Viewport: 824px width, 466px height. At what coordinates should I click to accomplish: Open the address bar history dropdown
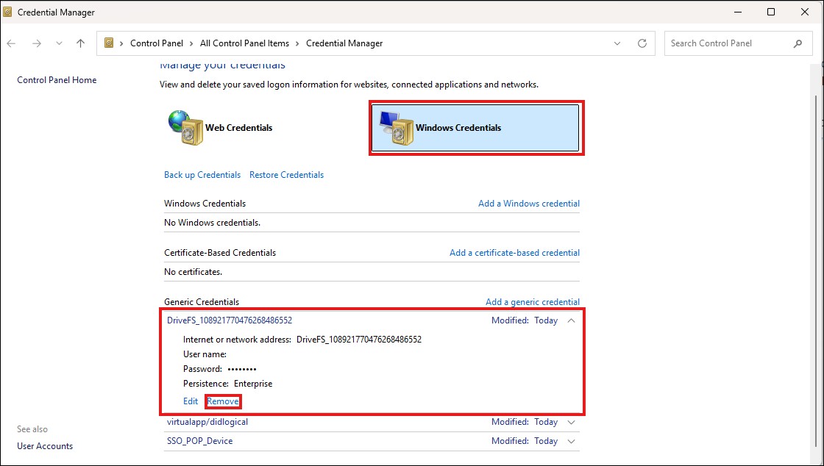click(x=617, y=43)
